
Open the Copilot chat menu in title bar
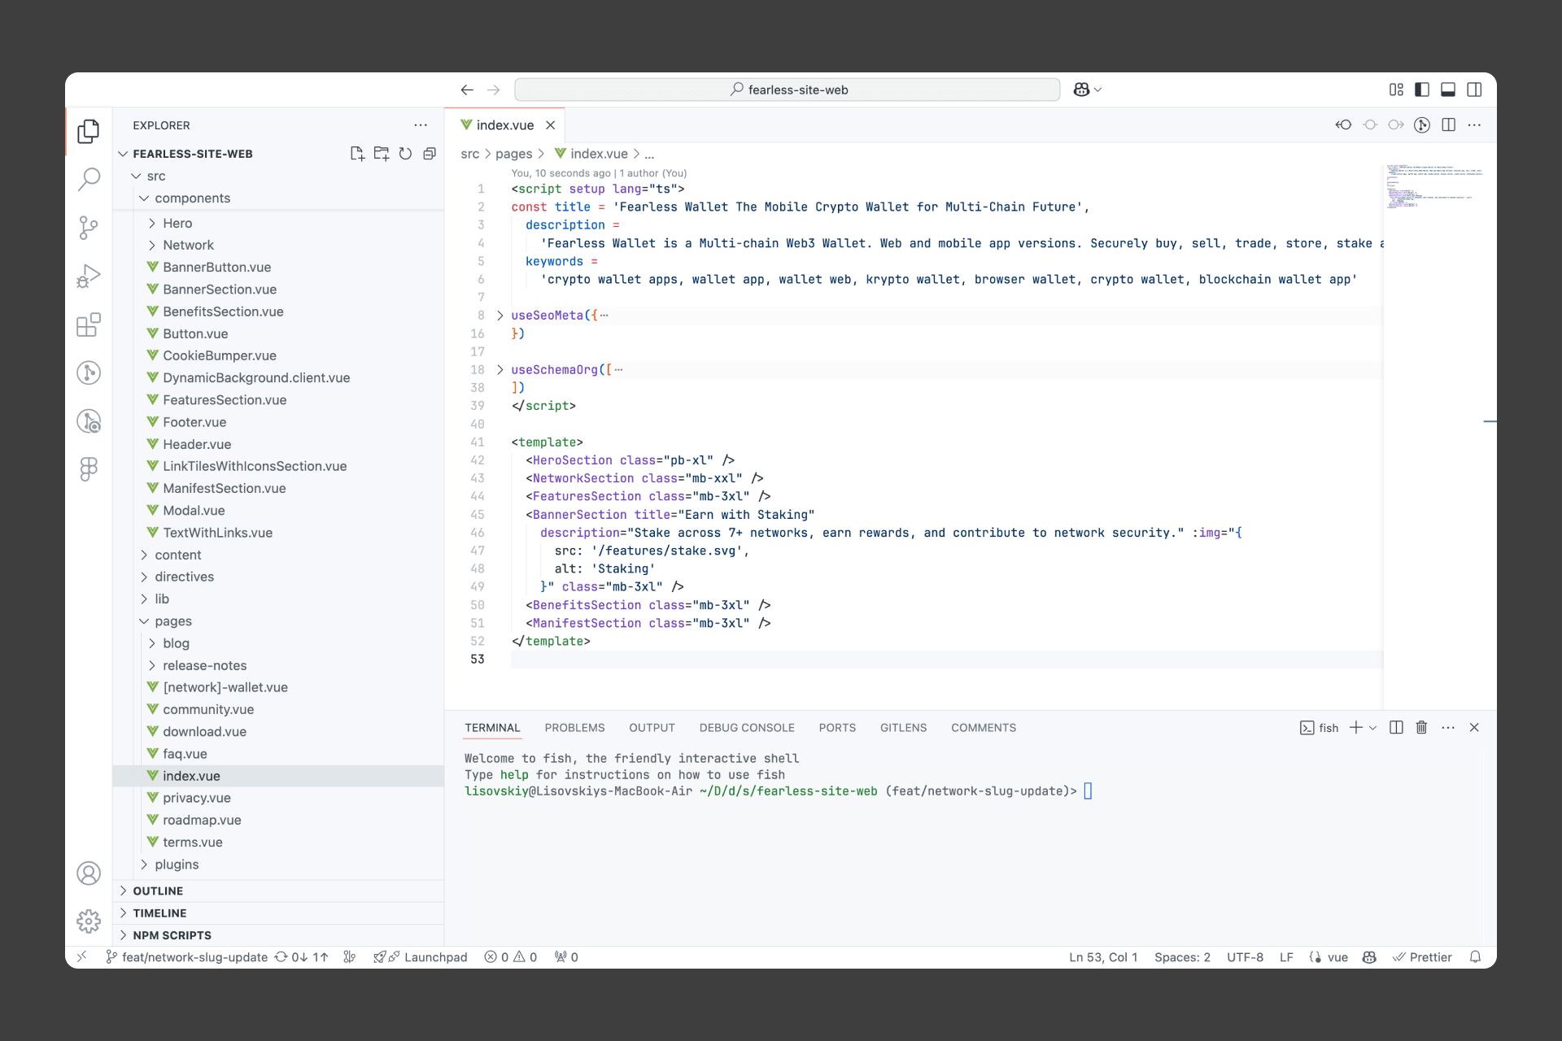pos(1087,90)
